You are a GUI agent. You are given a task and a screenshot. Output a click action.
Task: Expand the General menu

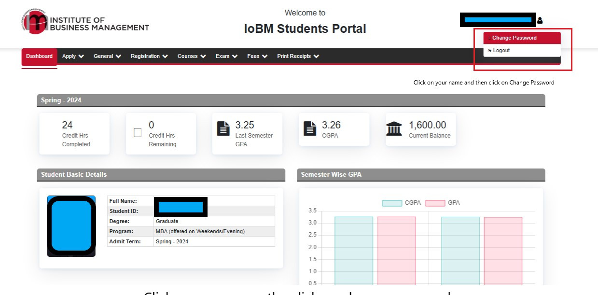(107, 56)
